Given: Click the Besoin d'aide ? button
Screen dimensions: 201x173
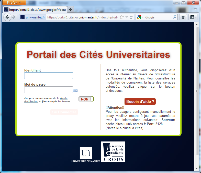Looking at the screenshot, I should click(140, 101).
